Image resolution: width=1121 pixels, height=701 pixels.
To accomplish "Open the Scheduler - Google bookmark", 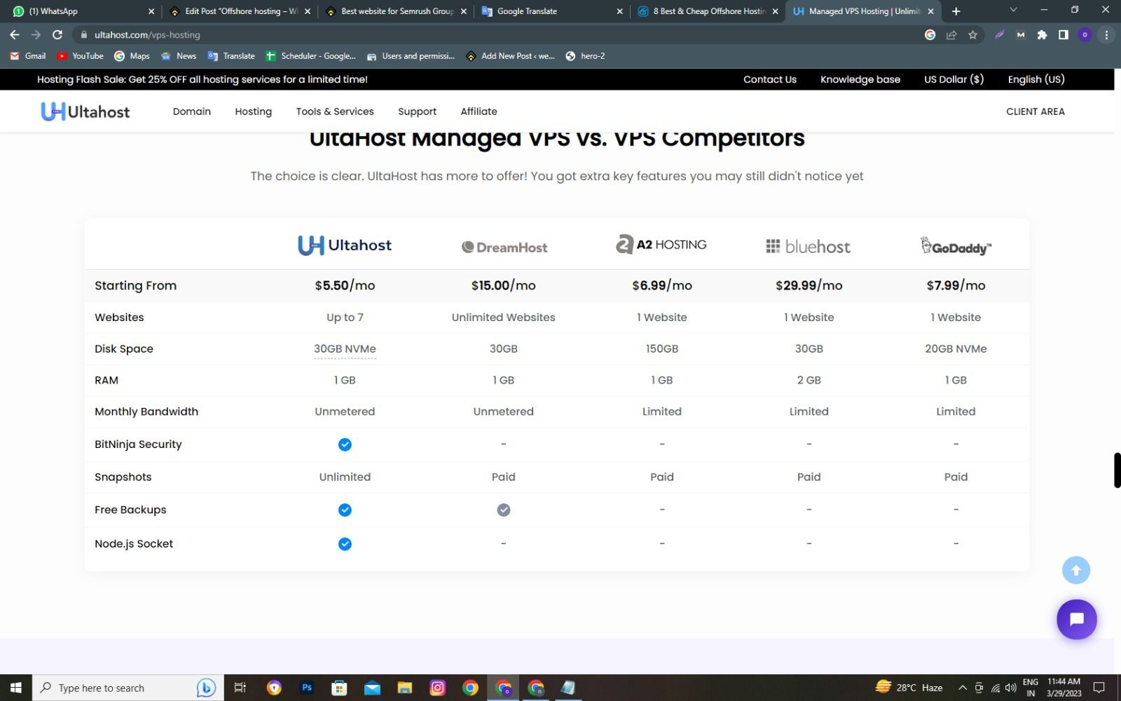I will pos(311,56).
